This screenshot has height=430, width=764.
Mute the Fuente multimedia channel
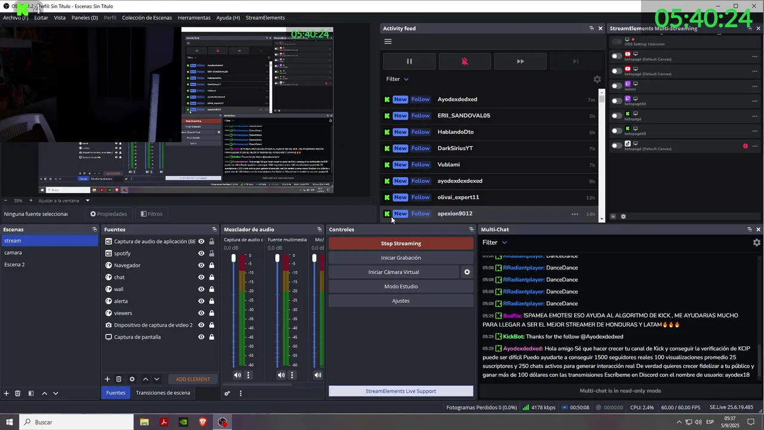click(281, 375)
